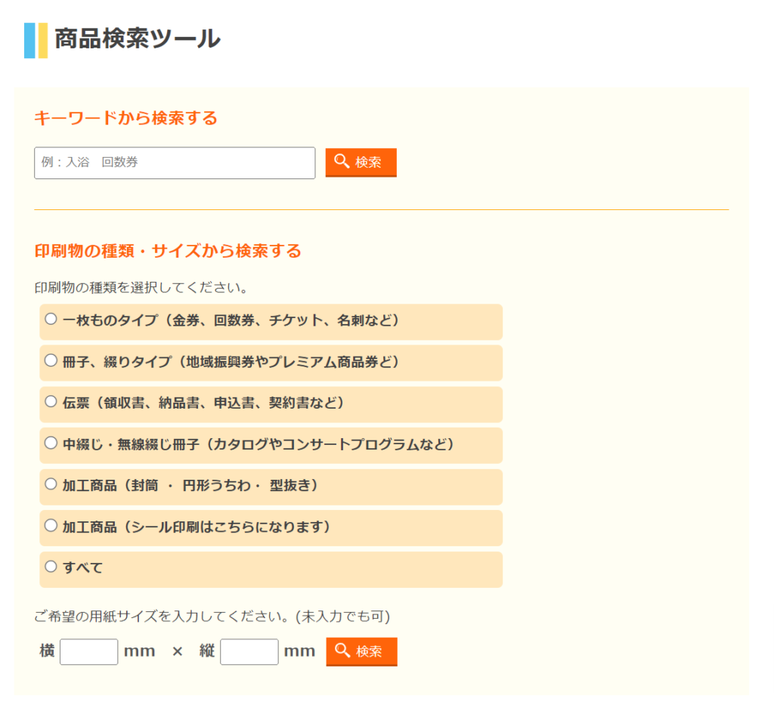
Task: Click the magnifier icon in the size search button
Action: 342,650
